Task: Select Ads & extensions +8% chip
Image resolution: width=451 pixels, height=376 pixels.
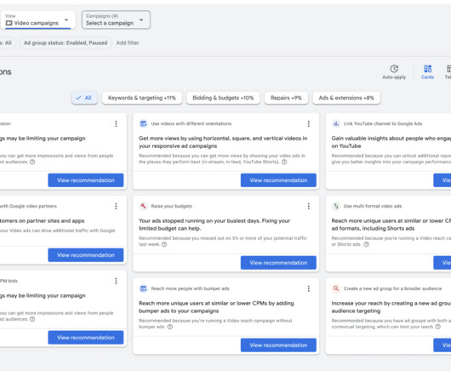Action: [346, 98]
